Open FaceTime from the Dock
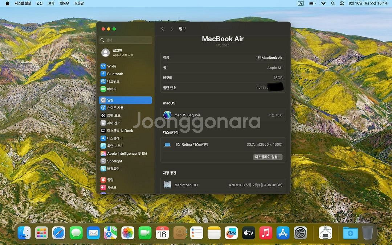Image resolution: width=392 pixels, height=245 pixels. [x=145, y=233]
